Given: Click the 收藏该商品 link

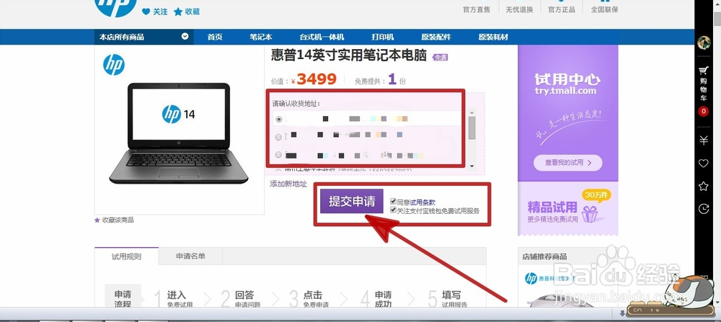Looking at the screenshot, I should (x=118, y=220).
